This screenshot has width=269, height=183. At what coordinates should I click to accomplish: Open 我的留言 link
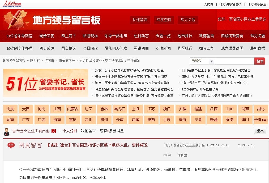coord(88,131)
